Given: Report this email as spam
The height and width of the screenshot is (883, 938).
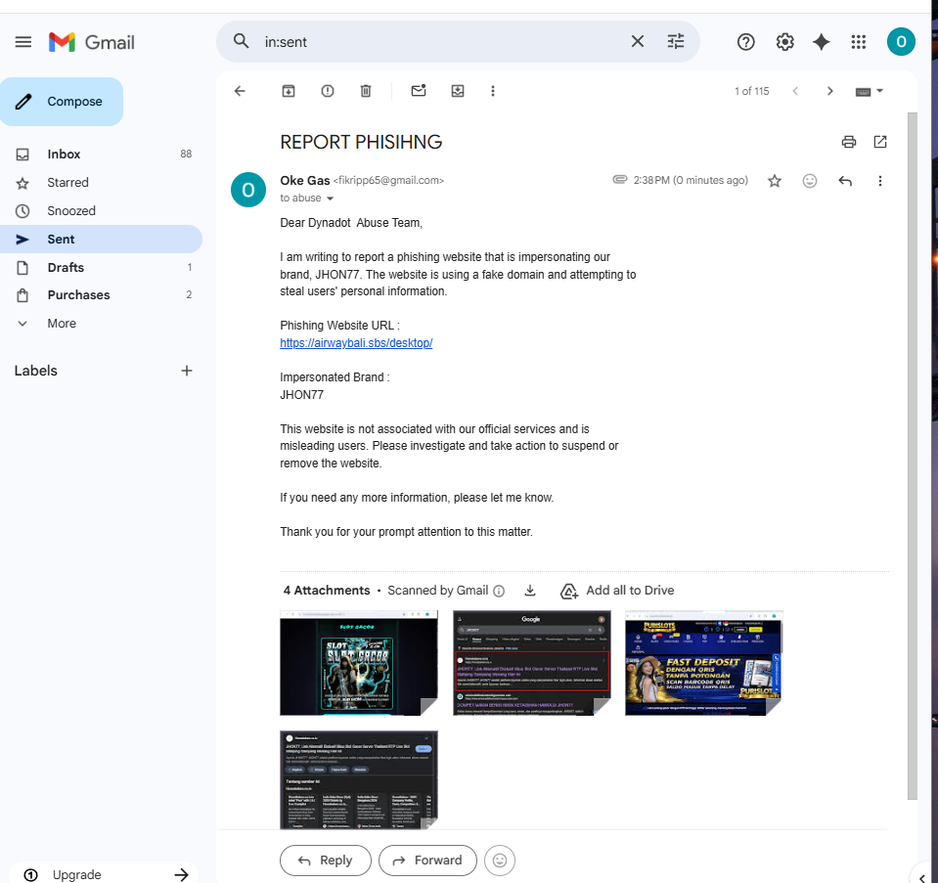Looking at the screenshot, I should [328, 91].
